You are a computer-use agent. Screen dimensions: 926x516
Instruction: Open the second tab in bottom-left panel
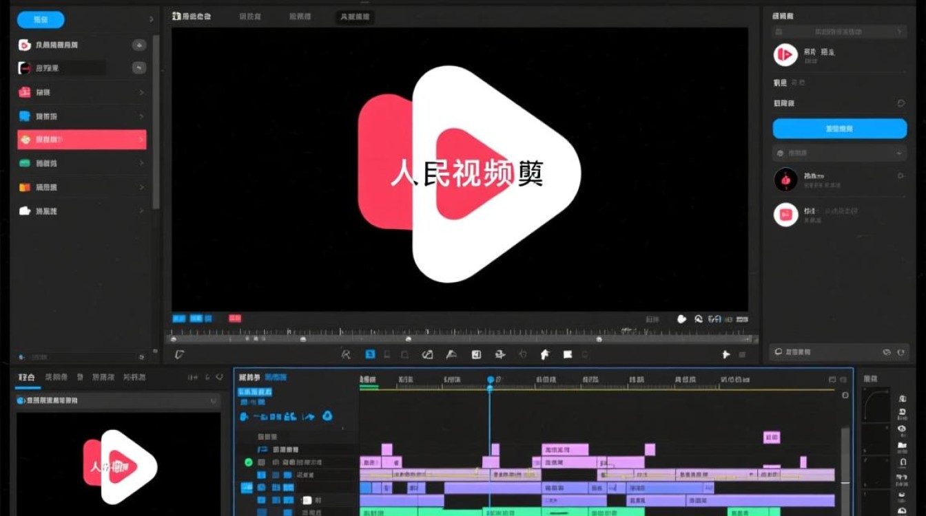click(56, 377)
